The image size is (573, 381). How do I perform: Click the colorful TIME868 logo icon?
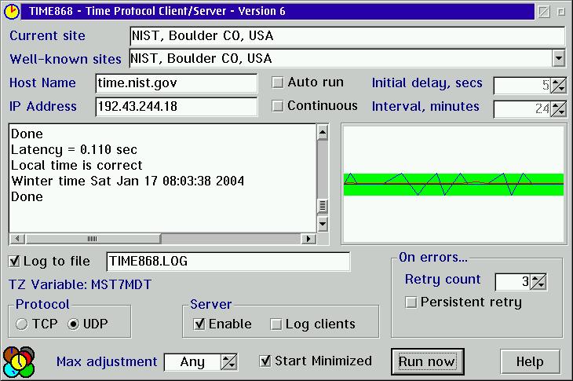19,362
